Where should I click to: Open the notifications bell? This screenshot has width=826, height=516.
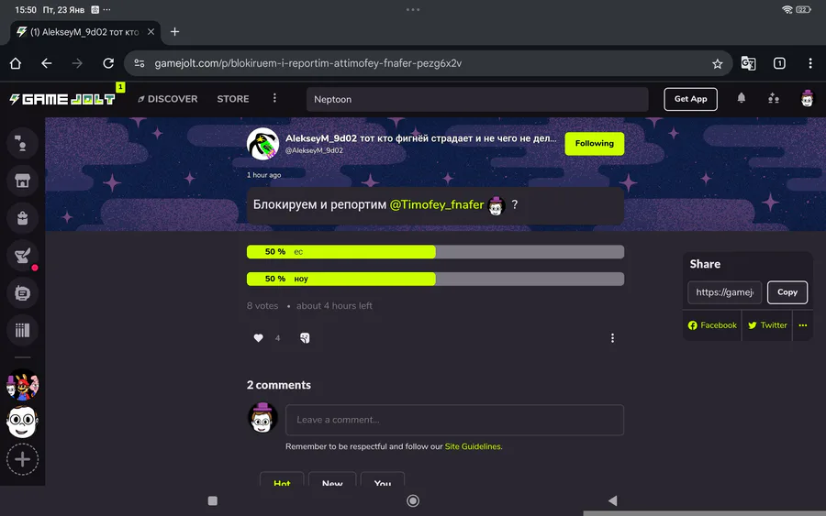pos(742,98)
